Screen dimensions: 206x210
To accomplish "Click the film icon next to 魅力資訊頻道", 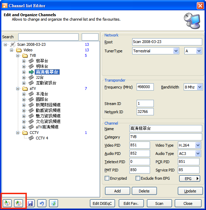I will tap(31, 116).
